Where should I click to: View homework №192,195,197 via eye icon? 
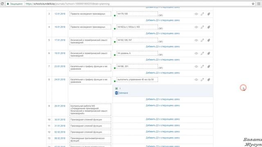coord(196,40)
